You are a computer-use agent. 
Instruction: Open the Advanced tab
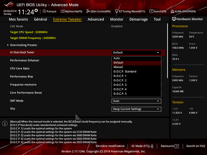[96, 19]
